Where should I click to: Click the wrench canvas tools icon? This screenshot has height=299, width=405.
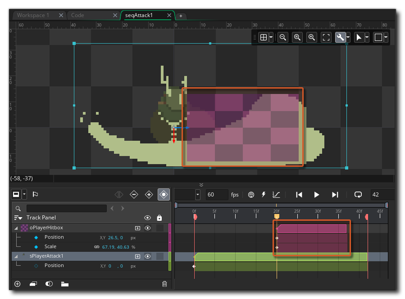click(x=340, y=37)
